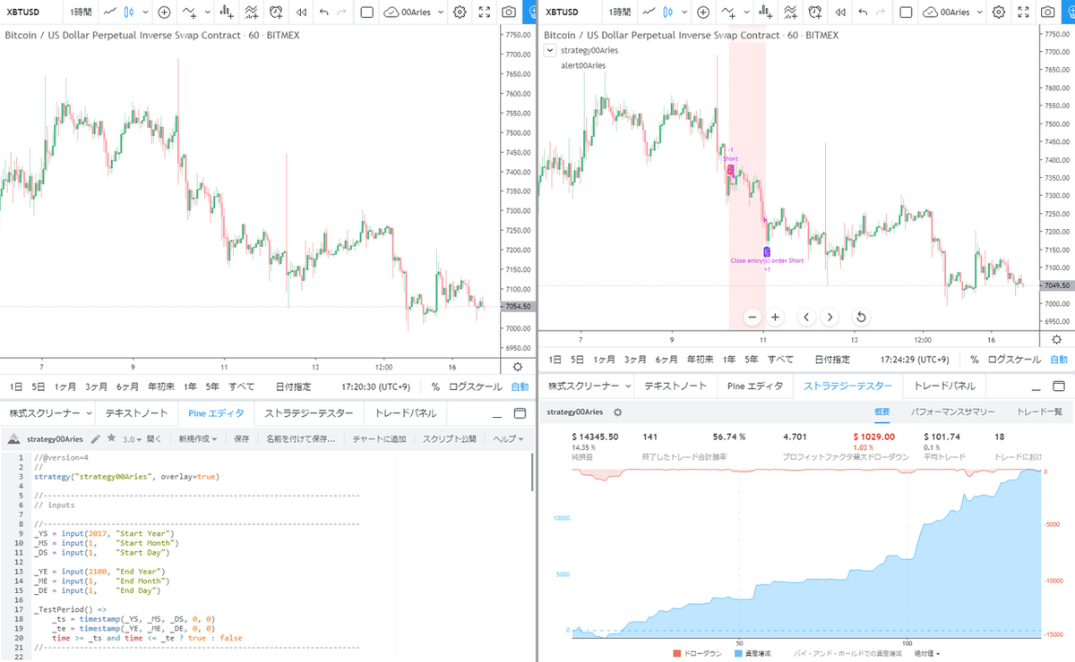Open chart settings via the gear icon
Viewport: 1075px width, 662px height.
(460, 12)
